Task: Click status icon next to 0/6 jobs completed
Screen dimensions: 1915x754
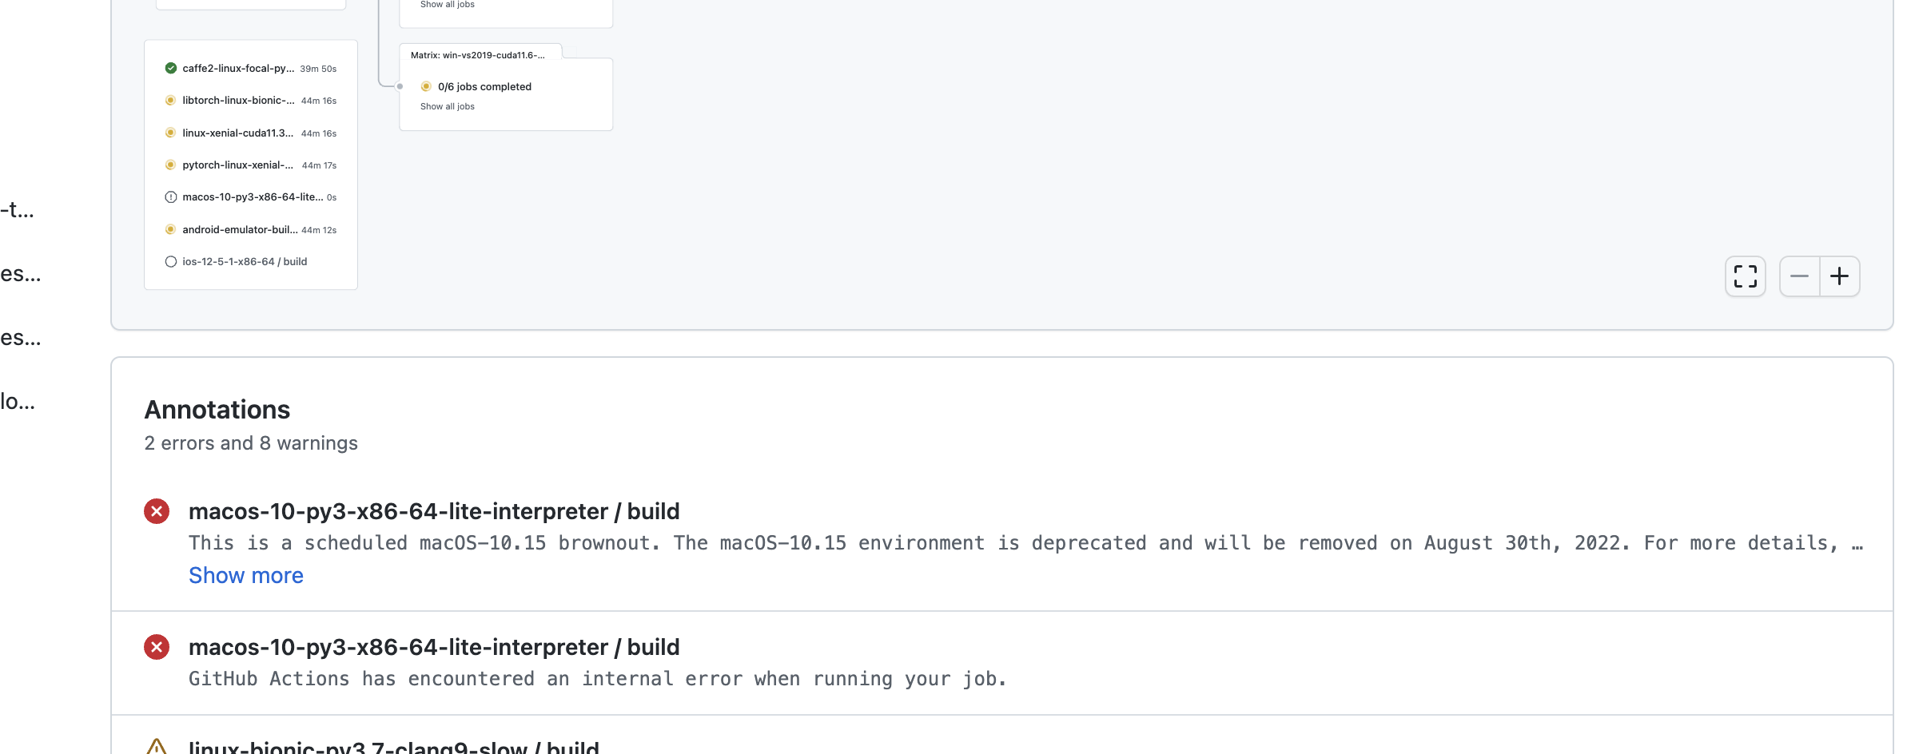Action: (x=426, y=86)
